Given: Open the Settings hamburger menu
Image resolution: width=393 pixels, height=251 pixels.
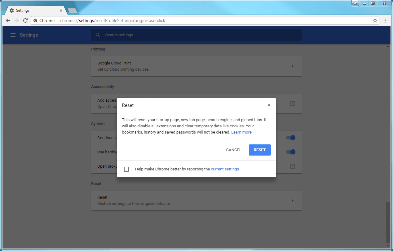Looking at the screenshot, I should coord(13,35).
